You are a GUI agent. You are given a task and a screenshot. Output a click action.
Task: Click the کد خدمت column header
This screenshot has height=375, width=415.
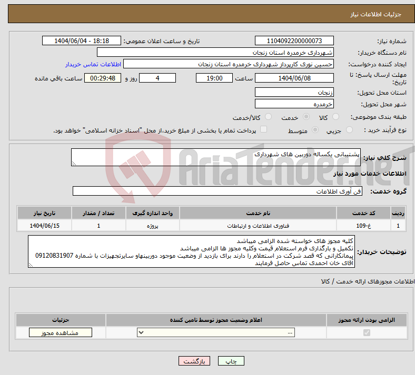pyautogui.click(x=364, y=213)
